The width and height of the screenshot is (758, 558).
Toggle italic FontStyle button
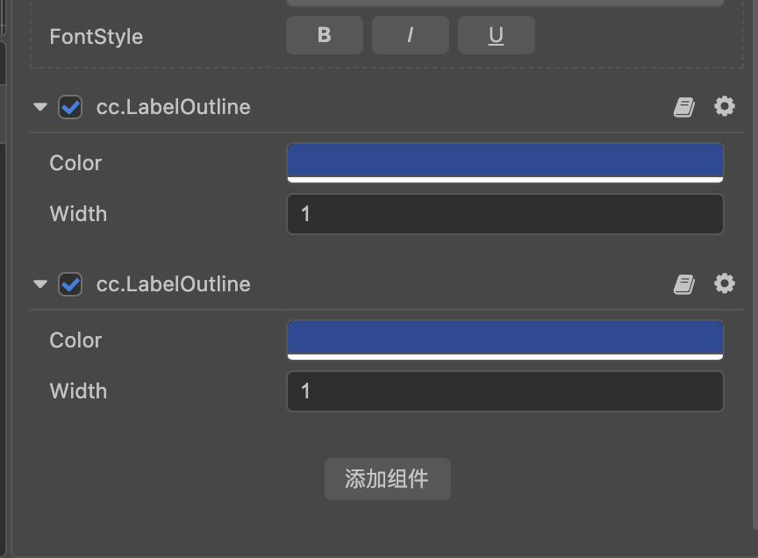pos(410,36)
